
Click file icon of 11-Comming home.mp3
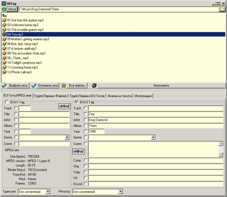(x=5, y=67)
